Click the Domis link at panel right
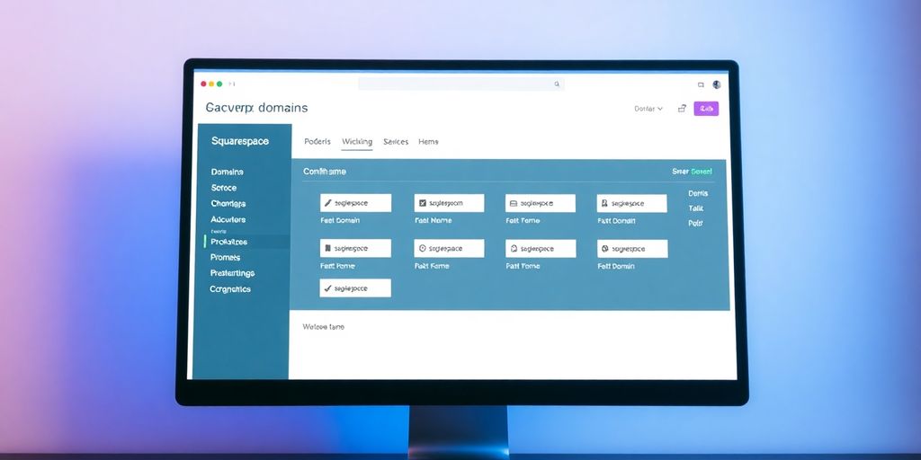This screenshot has height=460, width=921. pyautogui.click(x=698, y=193)
